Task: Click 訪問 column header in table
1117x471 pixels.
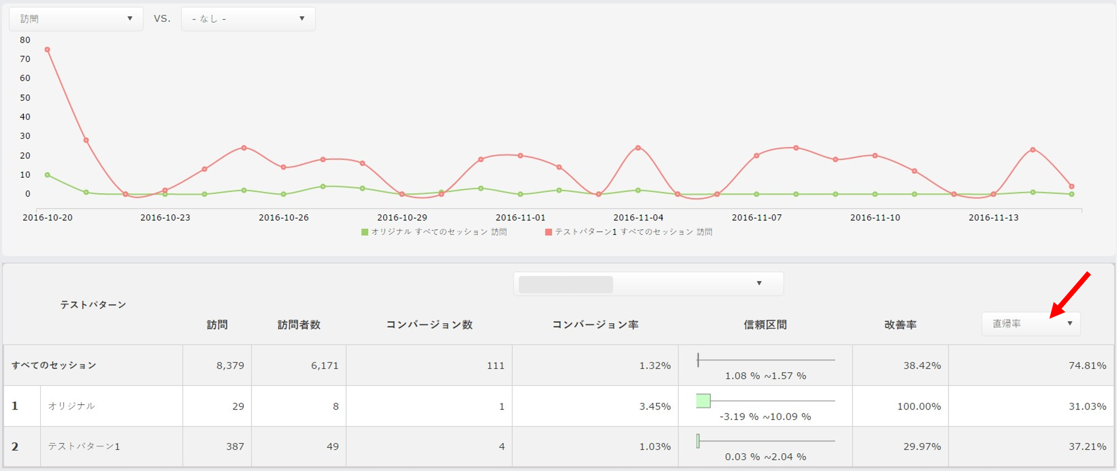Action: click(x=217, y=325)
